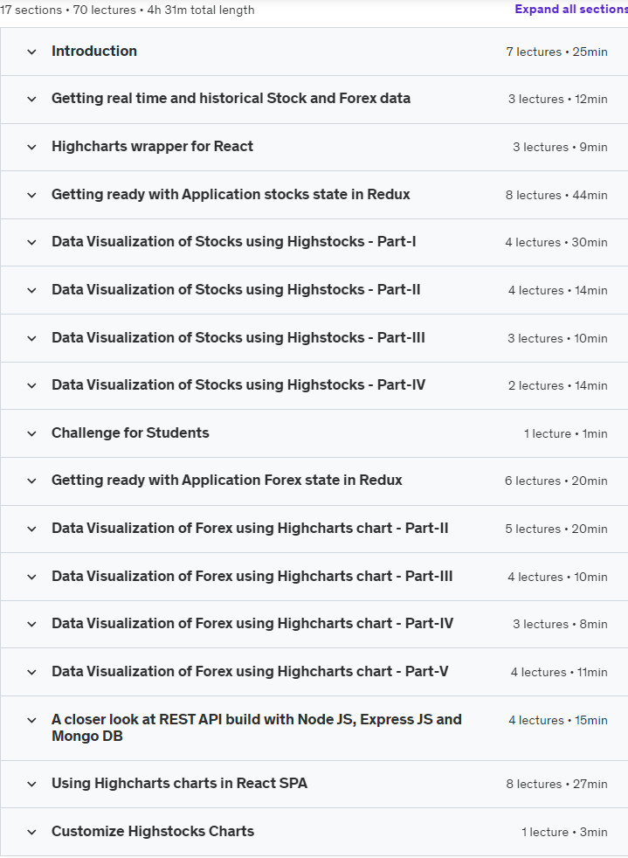The height and width of the screenshot is (858, 628).
Task: Click the 4 lectures • 11min label
Action: (x=559, y=673)
